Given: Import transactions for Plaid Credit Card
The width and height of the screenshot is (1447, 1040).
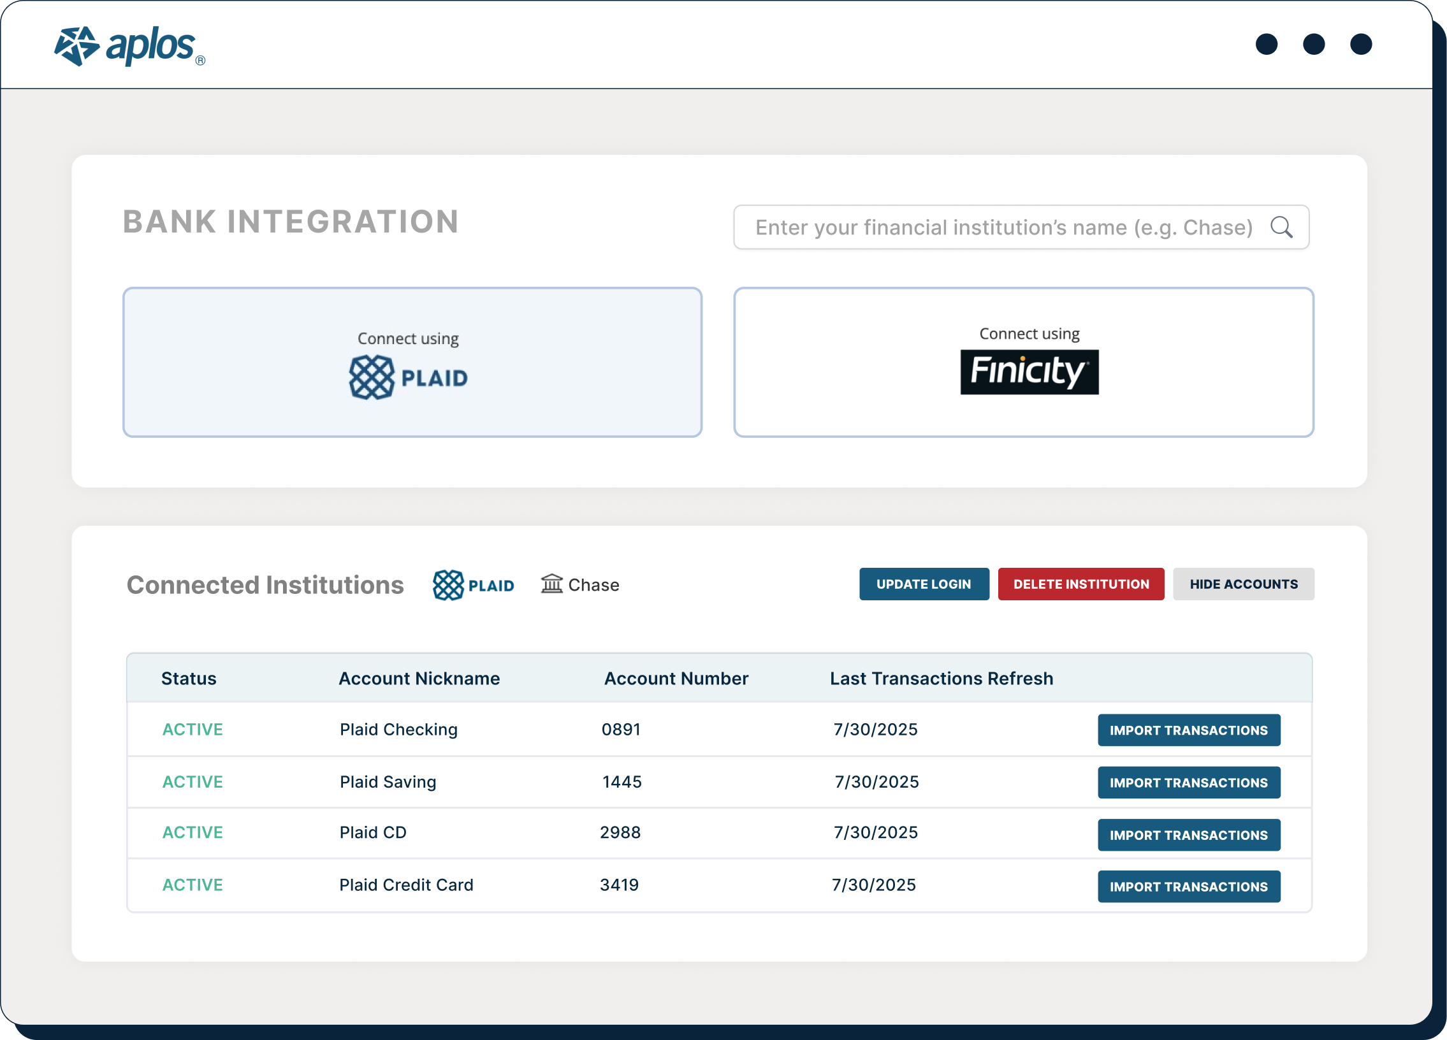Looking at the screenshot, I should pos(1189,886).
